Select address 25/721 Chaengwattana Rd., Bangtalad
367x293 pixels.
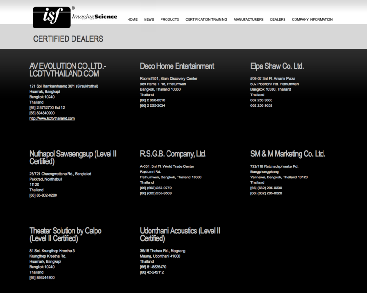pos(61,174)
